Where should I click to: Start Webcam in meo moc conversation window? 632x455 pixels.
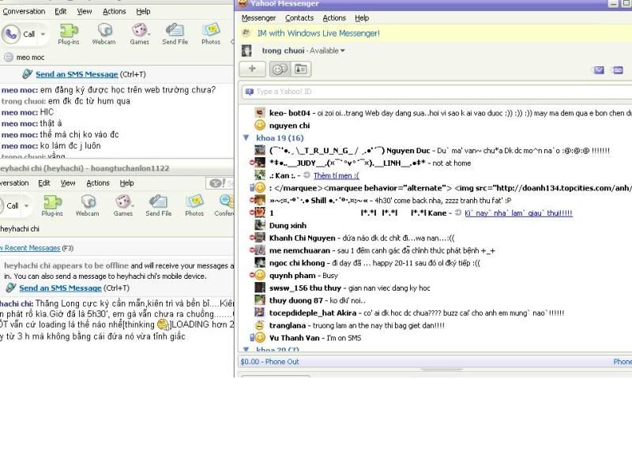[x=104, y=34]
